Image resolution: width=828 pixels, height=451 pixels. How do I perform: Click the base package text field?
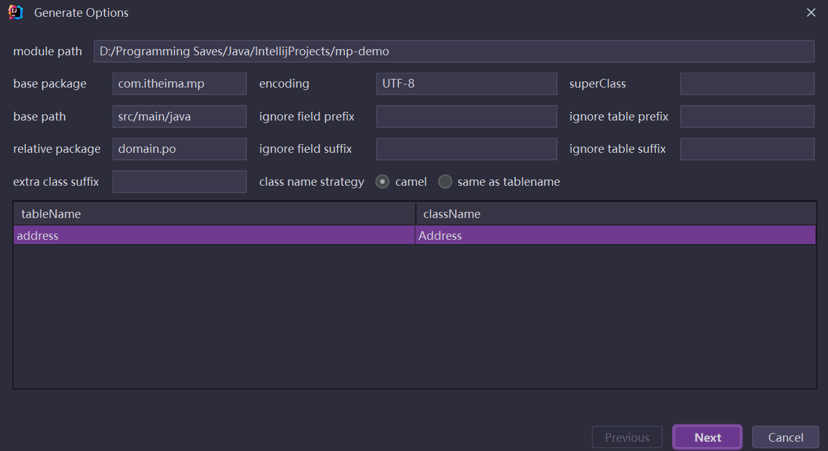(179, 84)
